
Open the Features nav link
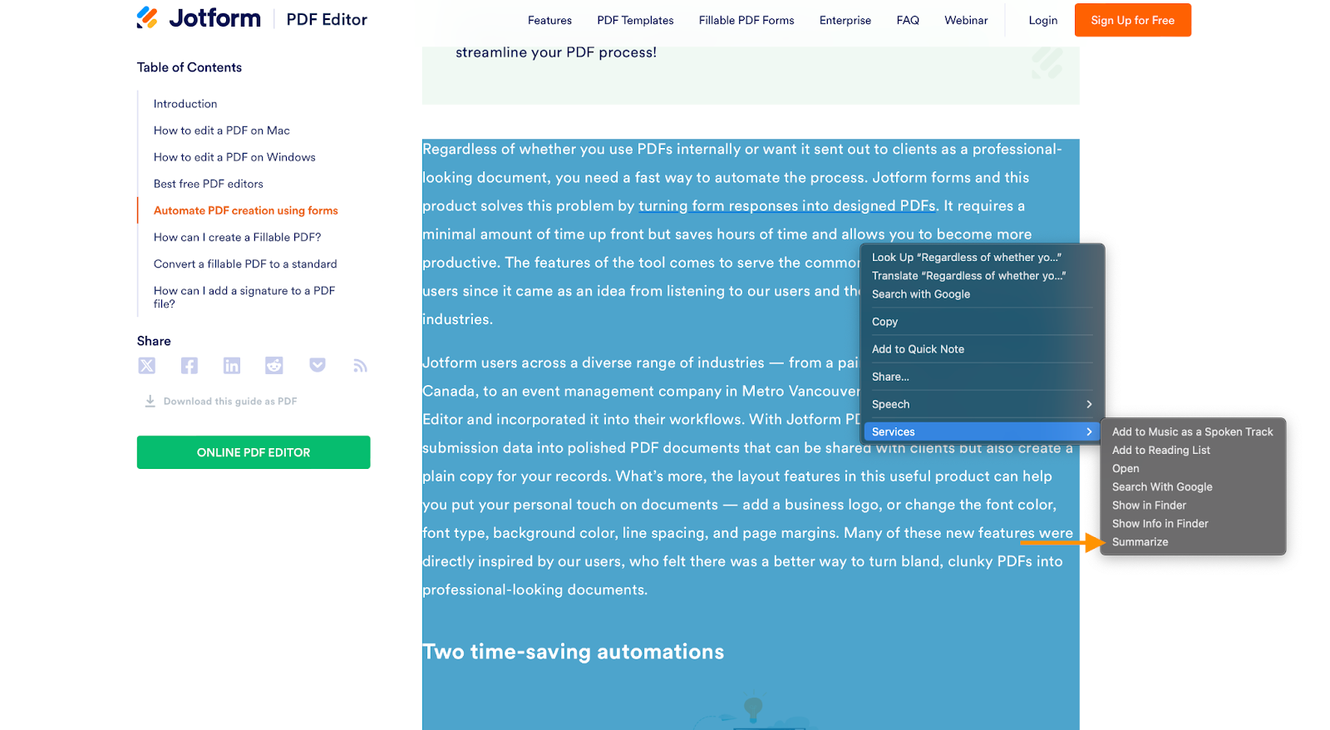(x=549, y=20)
